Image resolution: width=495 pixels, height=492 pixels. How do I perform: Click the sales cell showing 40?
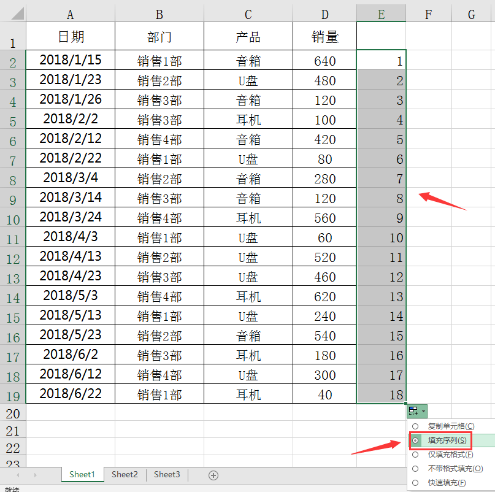pyautogui.click(x=325, y=393)
